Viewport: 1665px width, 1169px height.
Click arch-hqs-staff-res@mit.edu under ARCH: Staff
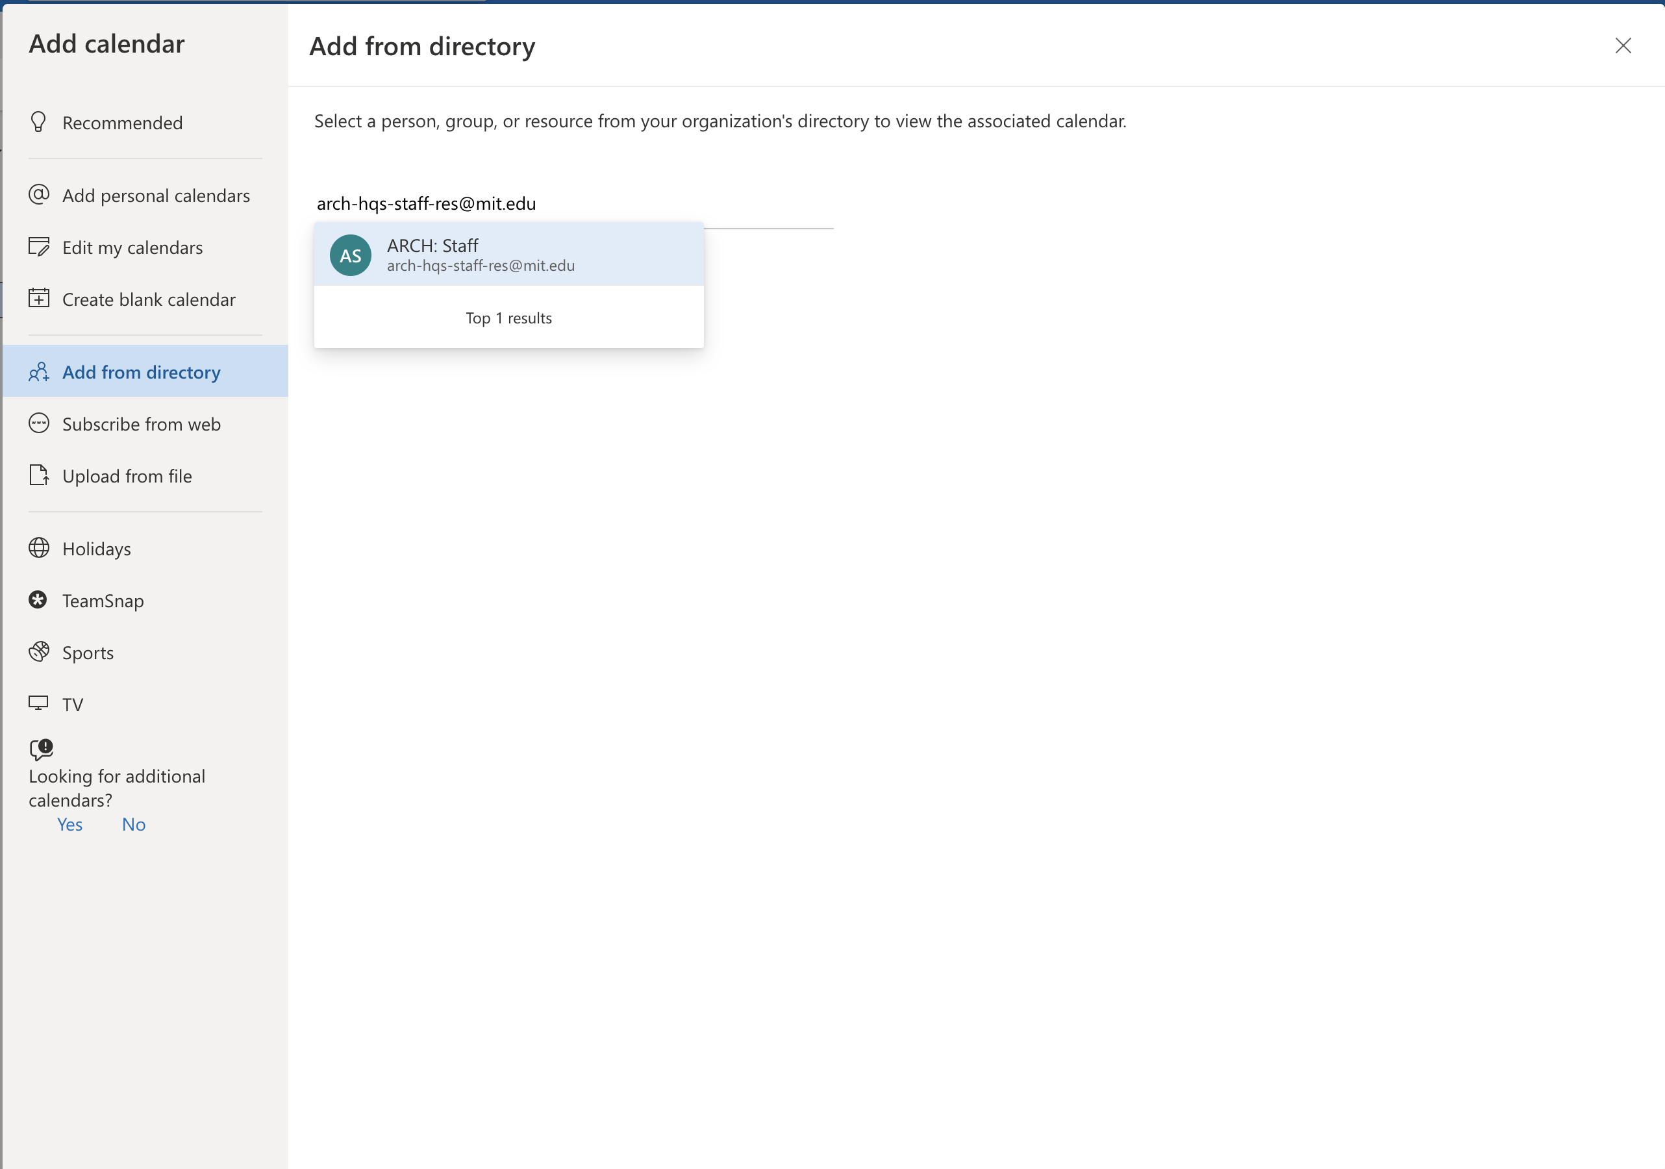coord(481,266)
